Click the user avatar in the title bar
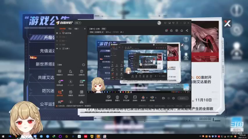This screenshot has height=139, width=248. [159, 23]
